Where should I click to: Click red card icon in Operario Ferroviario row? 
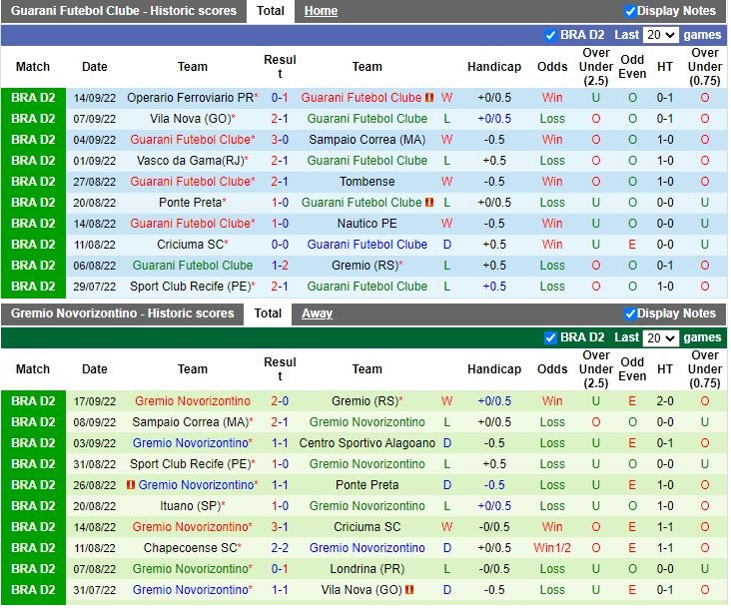pos(429,98)
